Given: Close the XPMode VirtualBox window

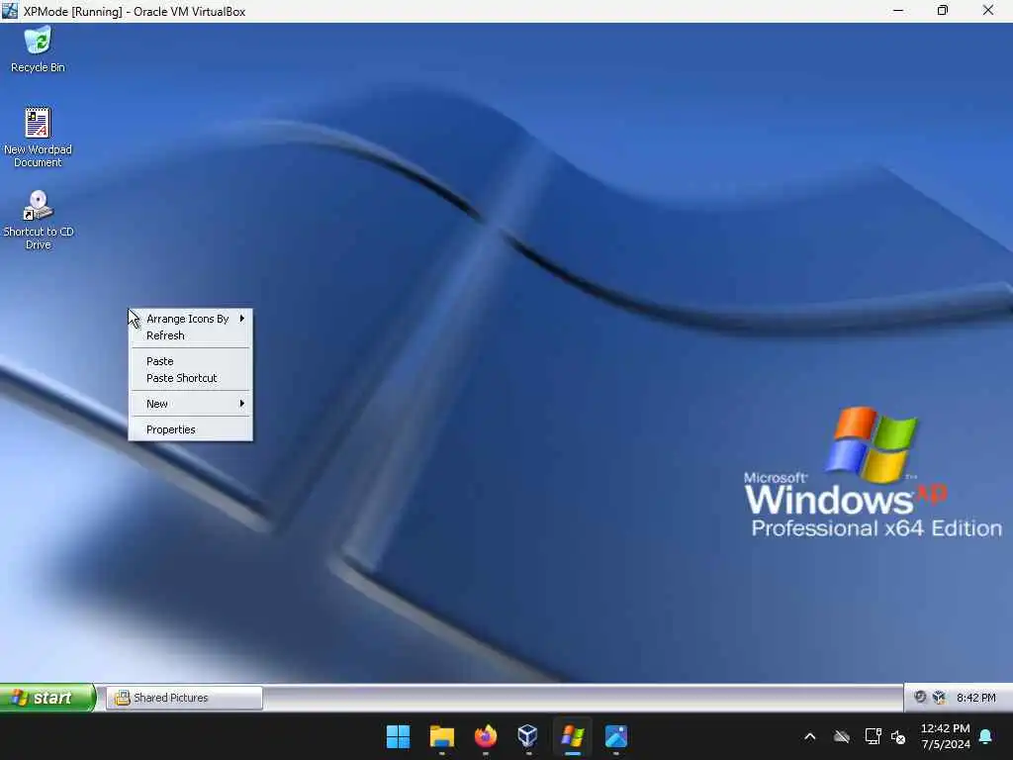Looking at the screenshot, I should (x=988, y=11).
